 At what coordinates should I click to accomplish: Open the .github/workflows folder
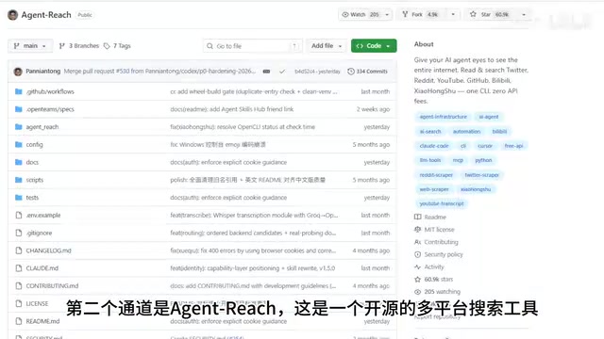click(x=50, y=91)
